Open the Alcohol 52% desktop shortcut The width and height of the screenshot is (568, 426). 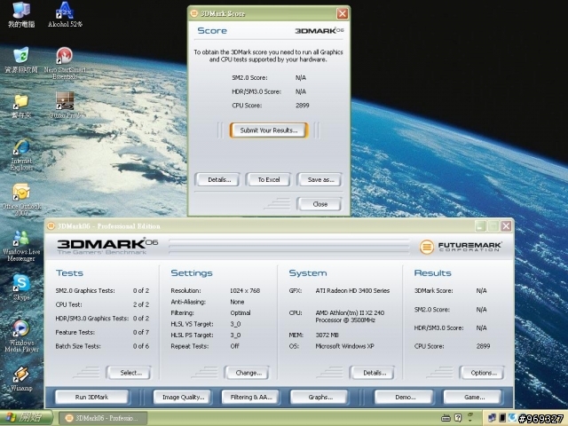65,14
